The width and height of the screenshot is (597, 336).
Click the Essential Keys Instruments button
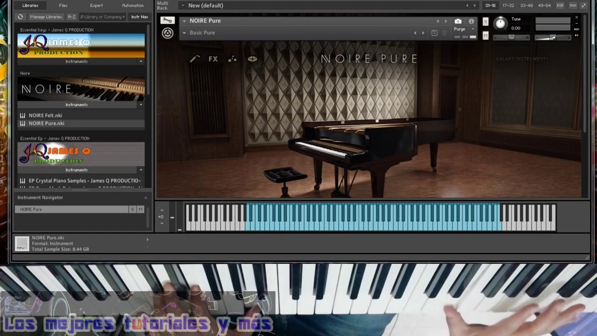[x=76, y=62]
